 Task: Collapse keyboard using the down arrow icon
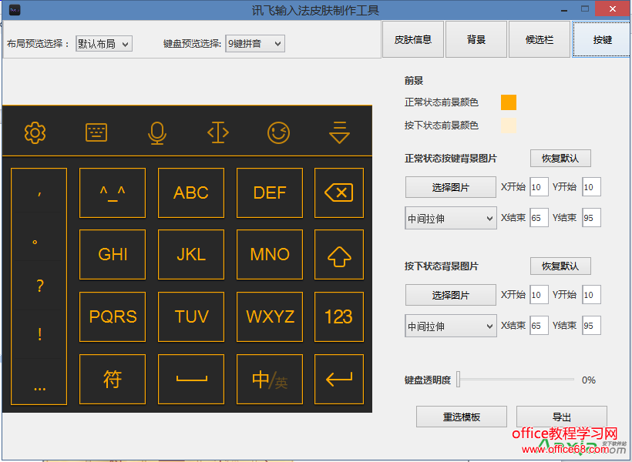coord(339,132)
